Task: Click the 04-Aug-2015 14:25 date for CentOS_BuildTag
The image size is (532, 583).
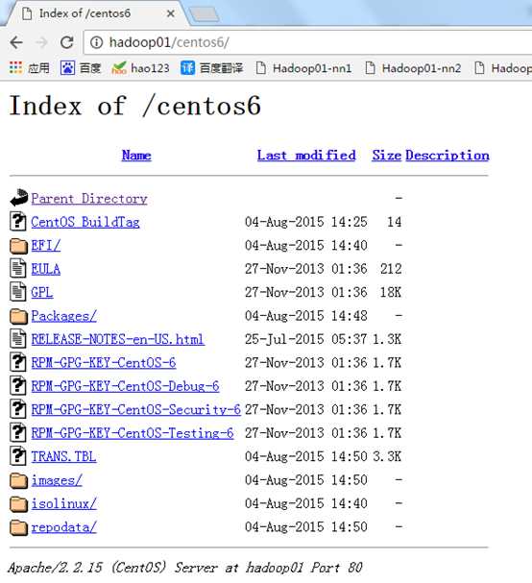Action: 306,222
